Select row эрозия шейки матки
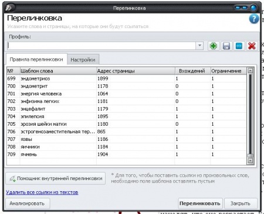 coord(126,124)
